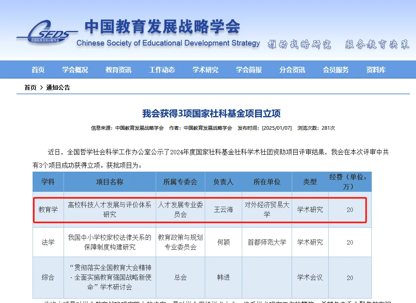Click the 韩进 name in the table
416x303 pixels.
[223, 277]
